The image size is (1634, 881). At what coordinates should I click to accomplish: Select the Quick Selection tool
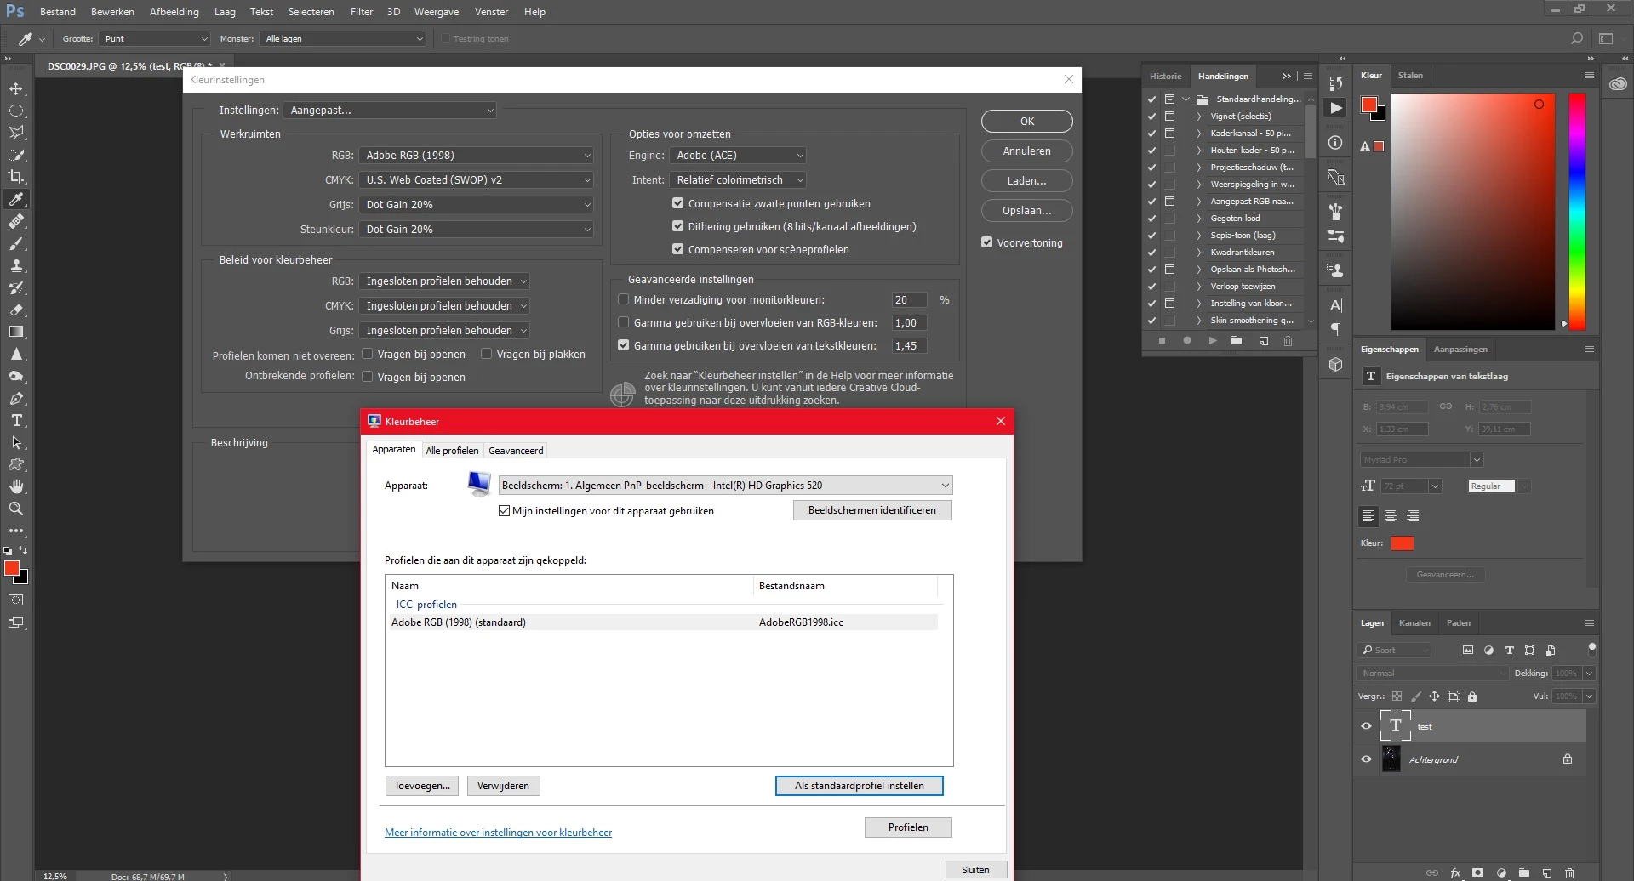(16, 155)
